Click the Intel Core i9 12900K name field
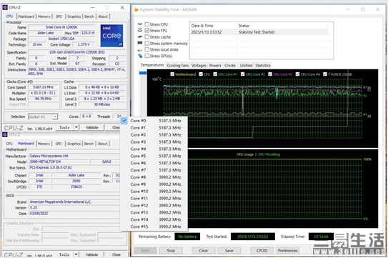This screenshot has width=388, height=258. click(61, 27)
